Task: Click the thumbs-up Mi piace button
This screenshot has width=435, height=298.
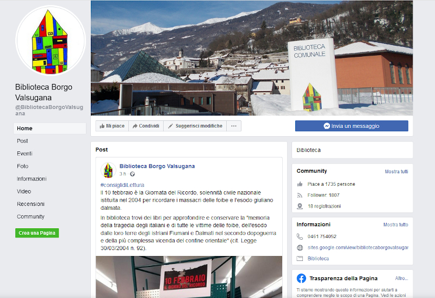Action: pos(112,126)
